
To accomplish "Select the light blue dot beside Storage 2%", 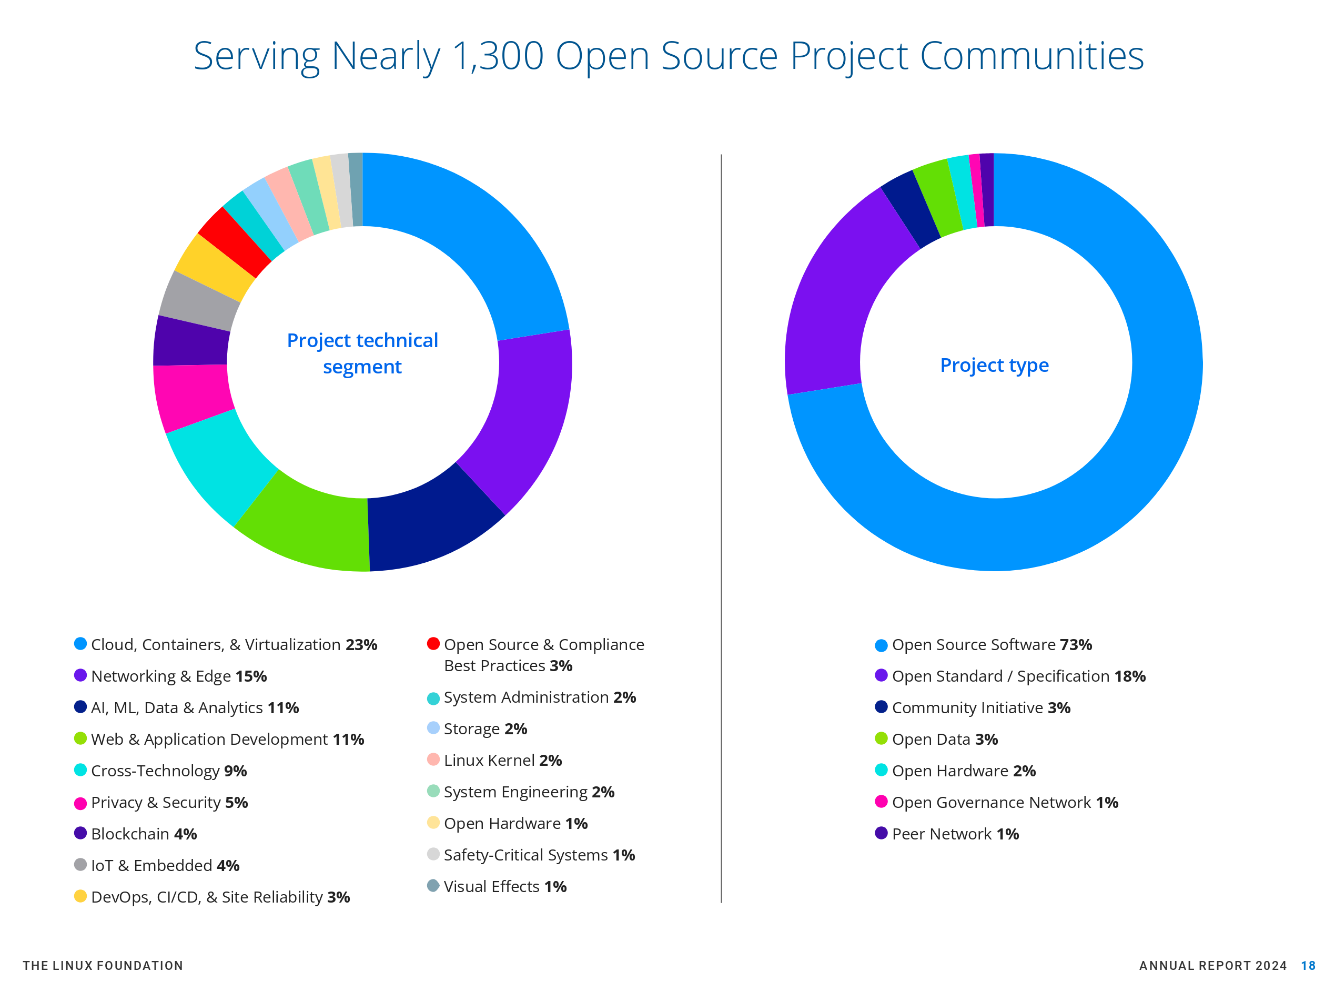I will click(433, 727).
